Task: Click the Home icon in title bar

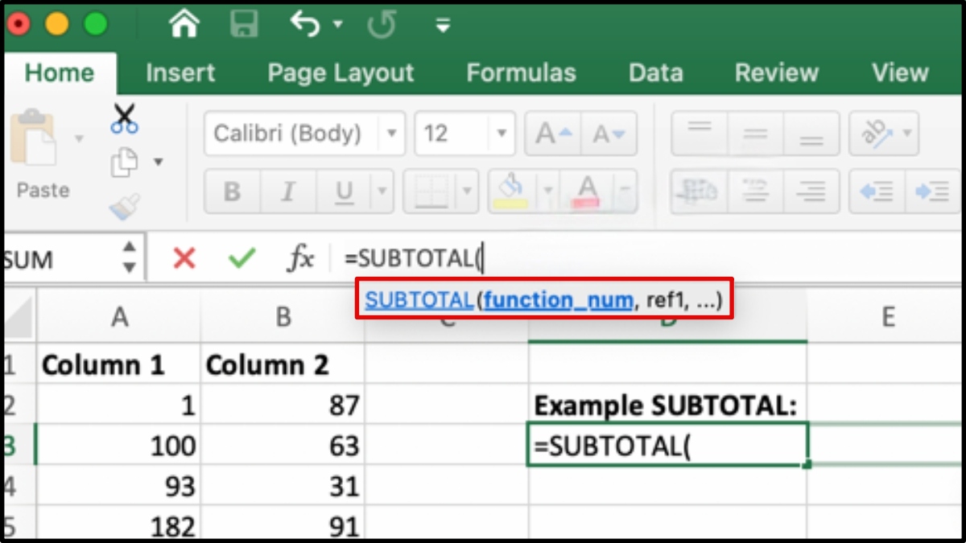Action: click(x=184, y=24)
